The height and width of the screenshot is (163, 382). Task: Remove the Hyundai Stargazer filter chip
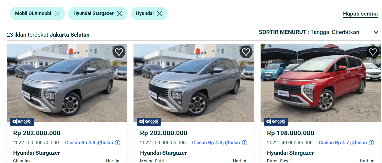[x=120, y=14]
